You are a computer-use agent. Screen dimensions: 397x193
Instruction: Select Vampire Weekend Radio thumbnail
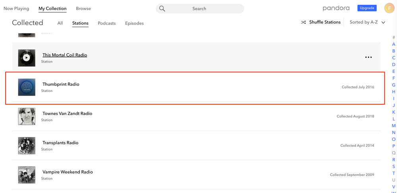tap(27, 175)
